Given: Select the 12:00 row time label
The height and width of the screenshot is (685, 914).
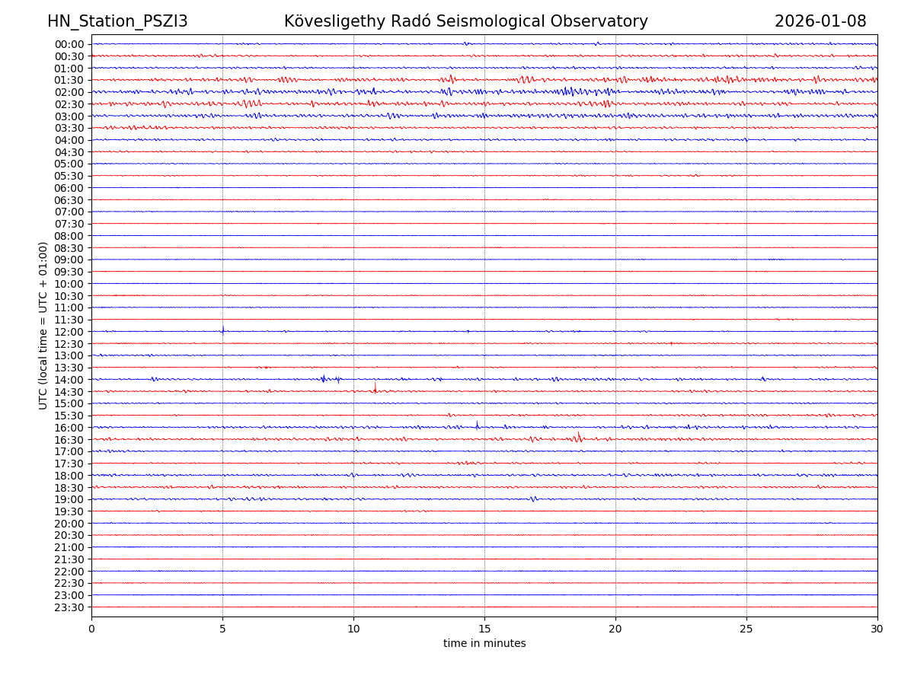Looking at the screenshot, I should (69, 332).
